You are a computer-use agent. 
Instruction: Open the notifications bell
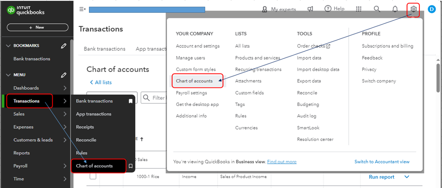pyautogui.click(x=395, y=9)
